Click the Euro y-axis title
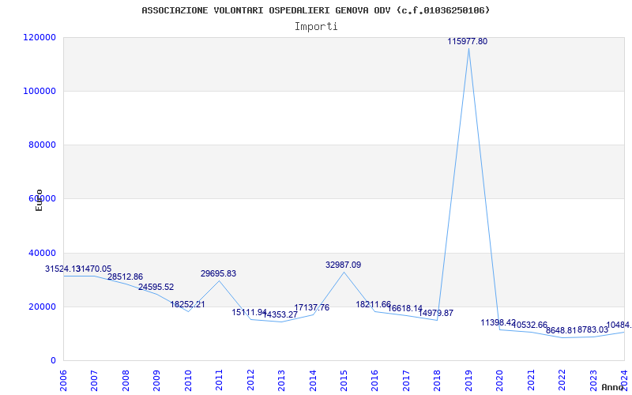The width and height of the screenshot is (632, 395). pos(39,201)
